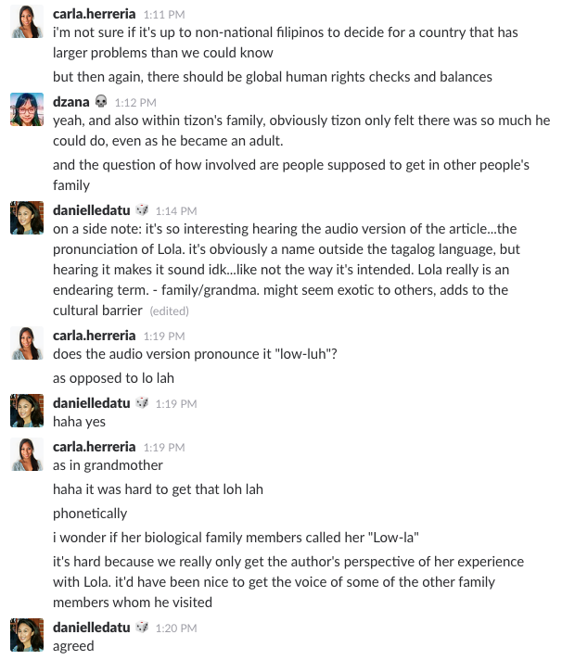
Task: Click the 1:20 PM timestamp
Action: coord(176,628)
